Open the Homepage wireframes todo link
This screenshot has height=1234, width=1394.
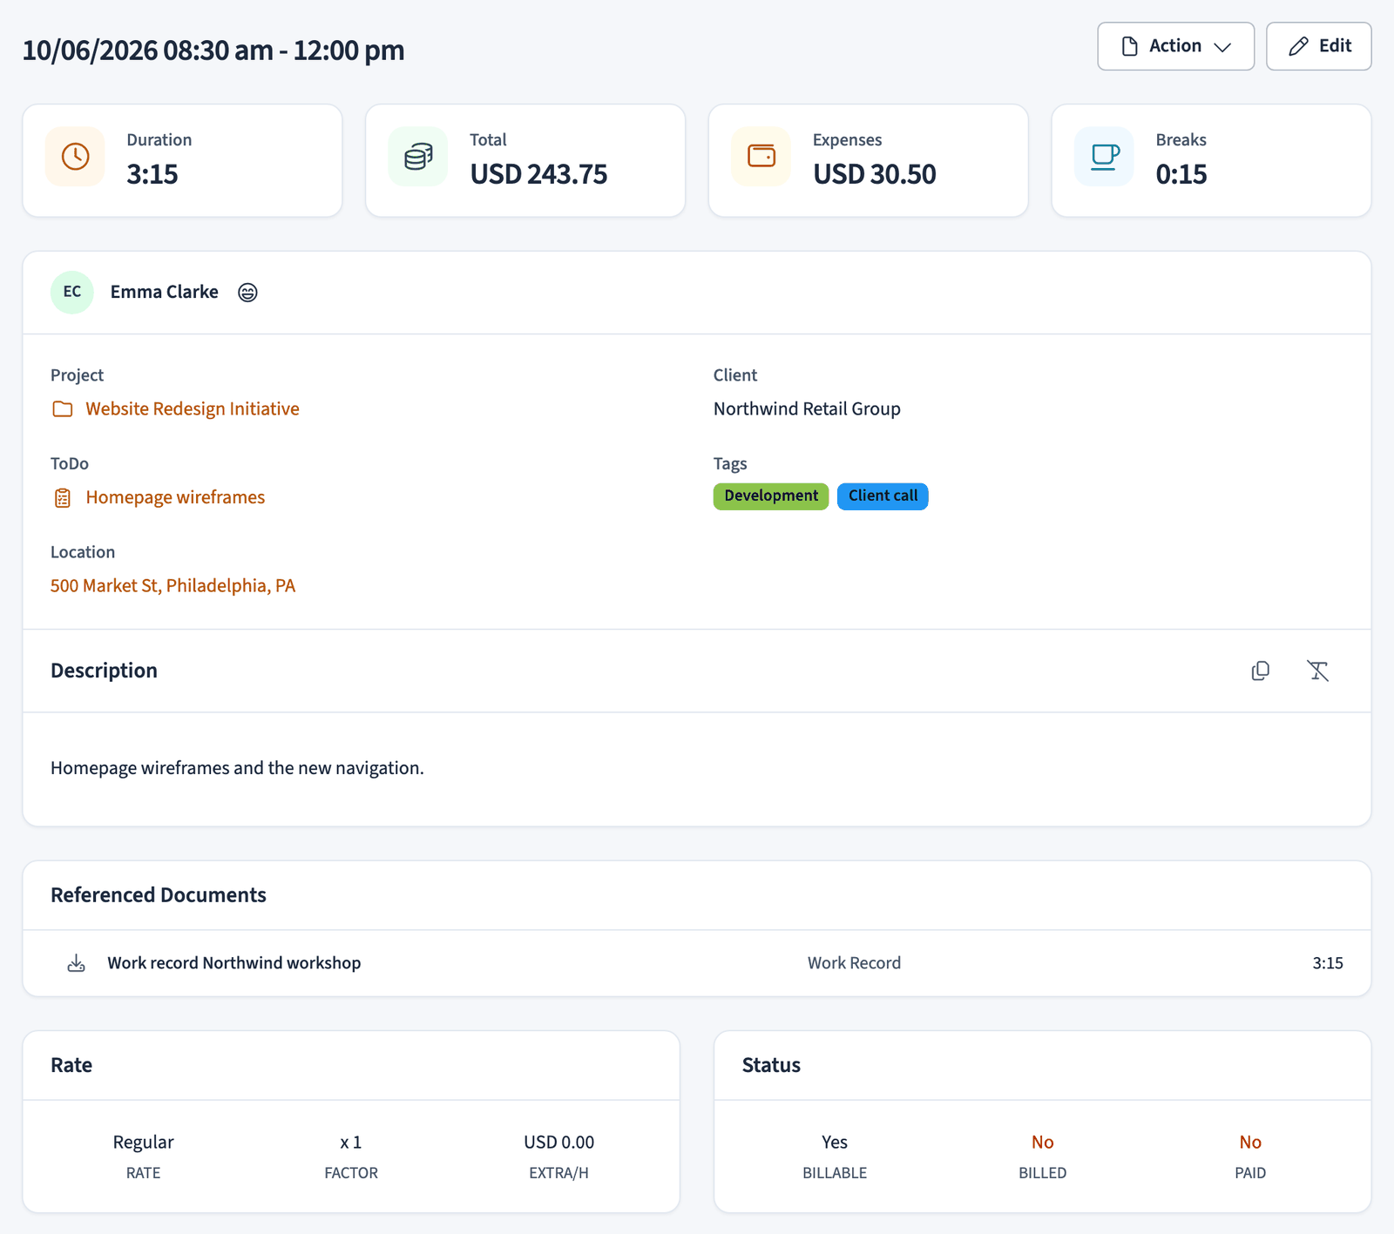pyautogui.click(x=175, y=497)
